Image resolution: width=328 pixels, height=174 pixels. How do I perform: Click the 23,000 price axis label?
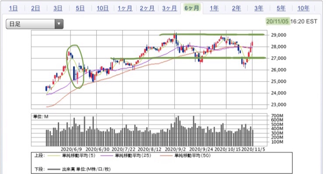coord(279,104)
